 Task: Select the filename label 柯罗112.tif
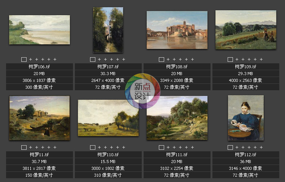point(245,155)
